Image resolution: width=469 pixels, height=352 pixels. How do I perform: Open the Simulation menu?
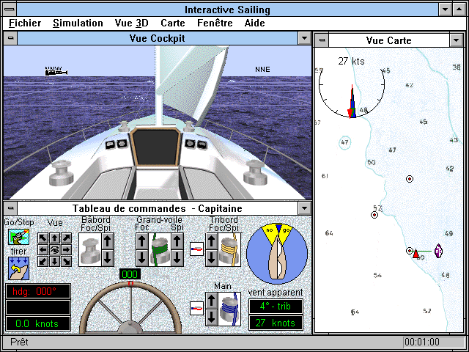coord(78,23)
